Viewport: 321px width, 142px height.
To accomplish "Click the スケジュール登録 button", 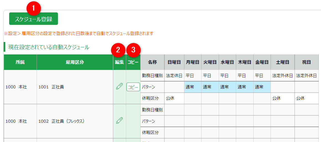I will point(34,19).
